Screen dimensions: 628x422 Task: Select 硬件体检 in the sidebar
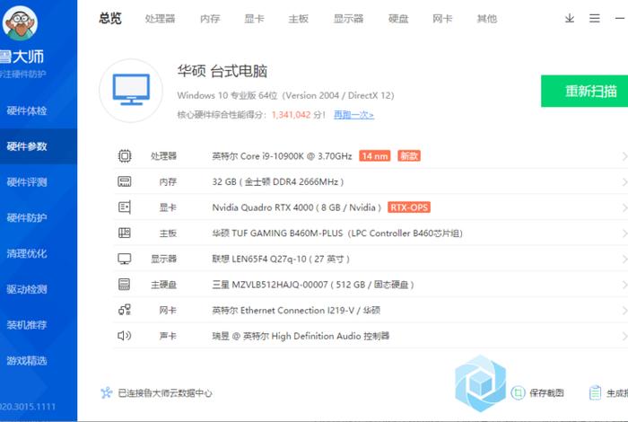pyautogui.click(x=39, y=110)
